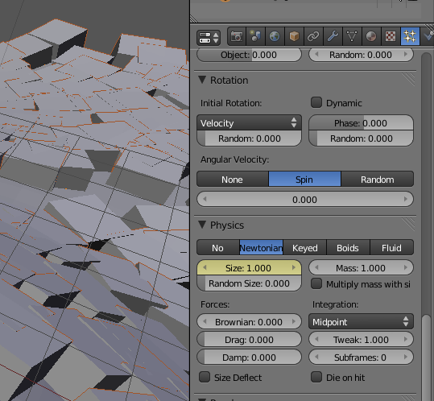Click Rotation panel drag grip handle

[408, 80]
